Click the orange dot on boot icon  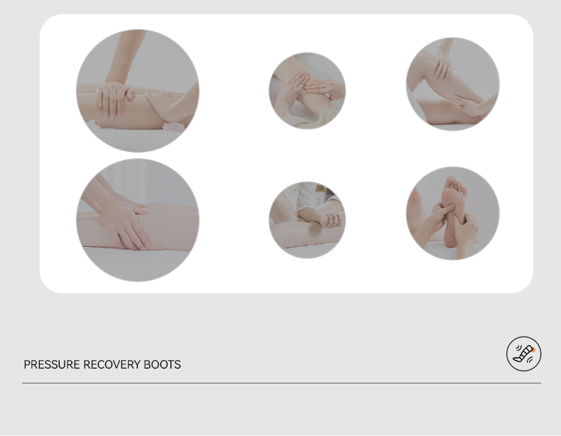click(533, 350)
